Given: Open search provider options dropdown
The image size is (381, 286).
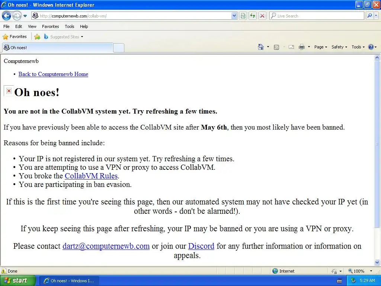Looking at the screenshot, I should (376, 16).
